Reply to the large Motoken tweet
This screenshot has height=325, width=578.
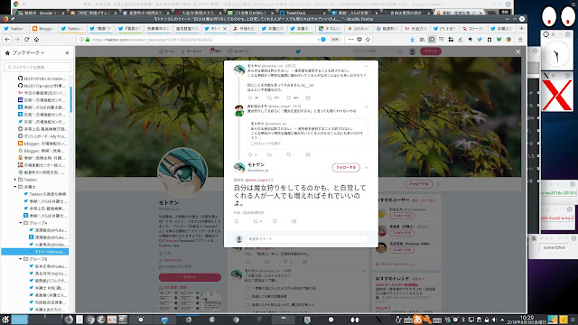point(237,221)
